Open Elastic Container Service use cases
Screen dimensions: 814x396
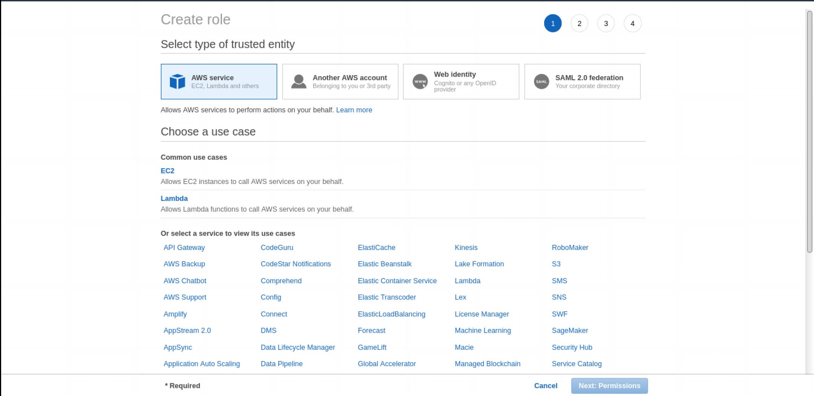397,281
